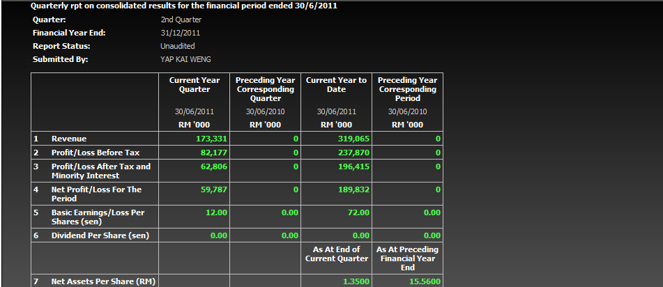Click the Revenue row label

[69, 139]
